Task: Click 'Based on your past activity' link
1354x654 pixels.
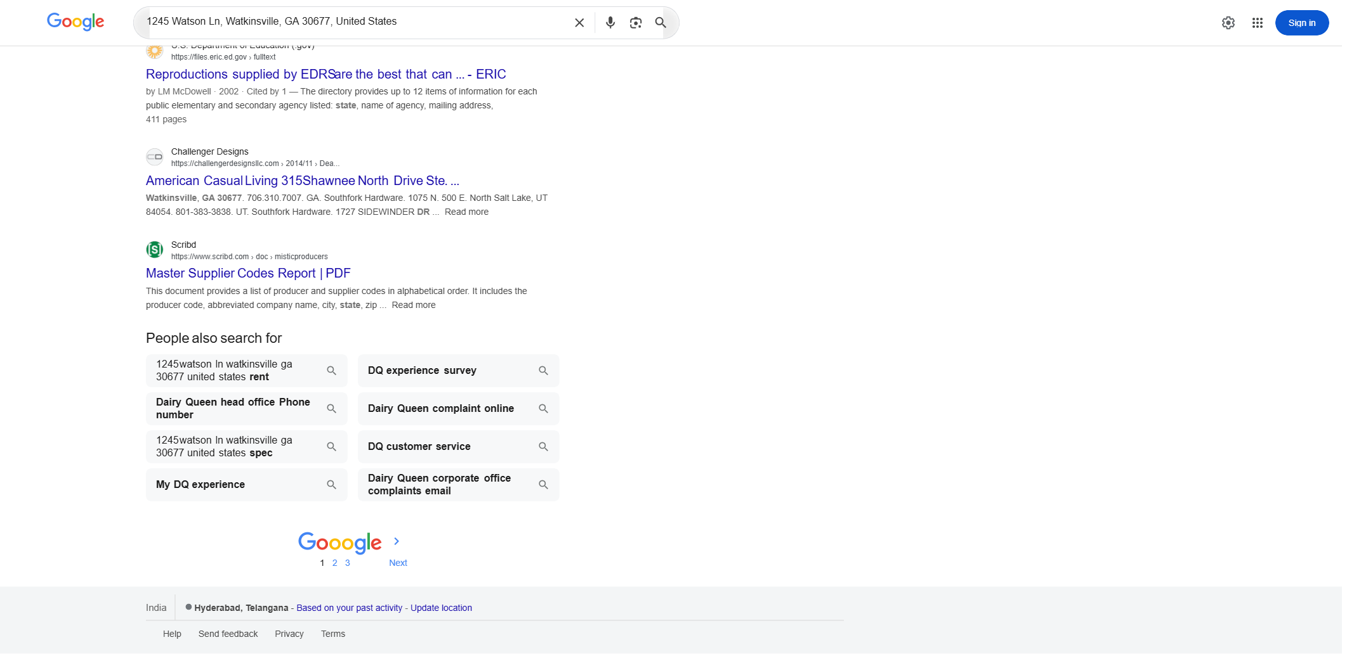Action: [350, 608]
